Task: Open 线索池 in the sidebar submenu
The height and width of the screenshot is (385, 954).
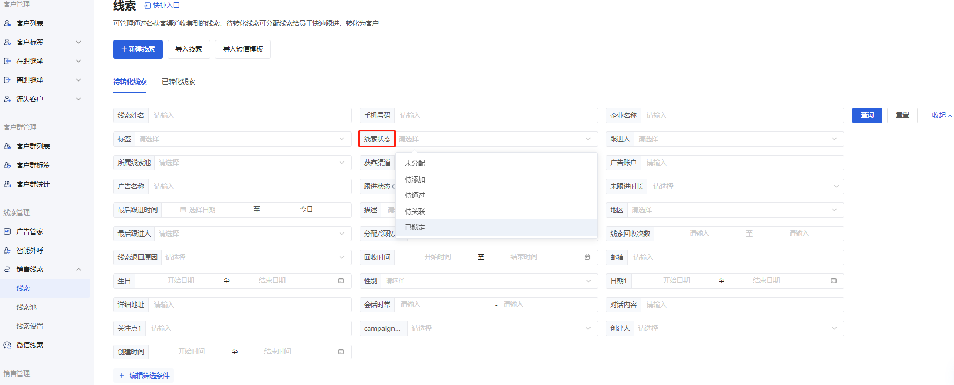Action: click(26, 307)
